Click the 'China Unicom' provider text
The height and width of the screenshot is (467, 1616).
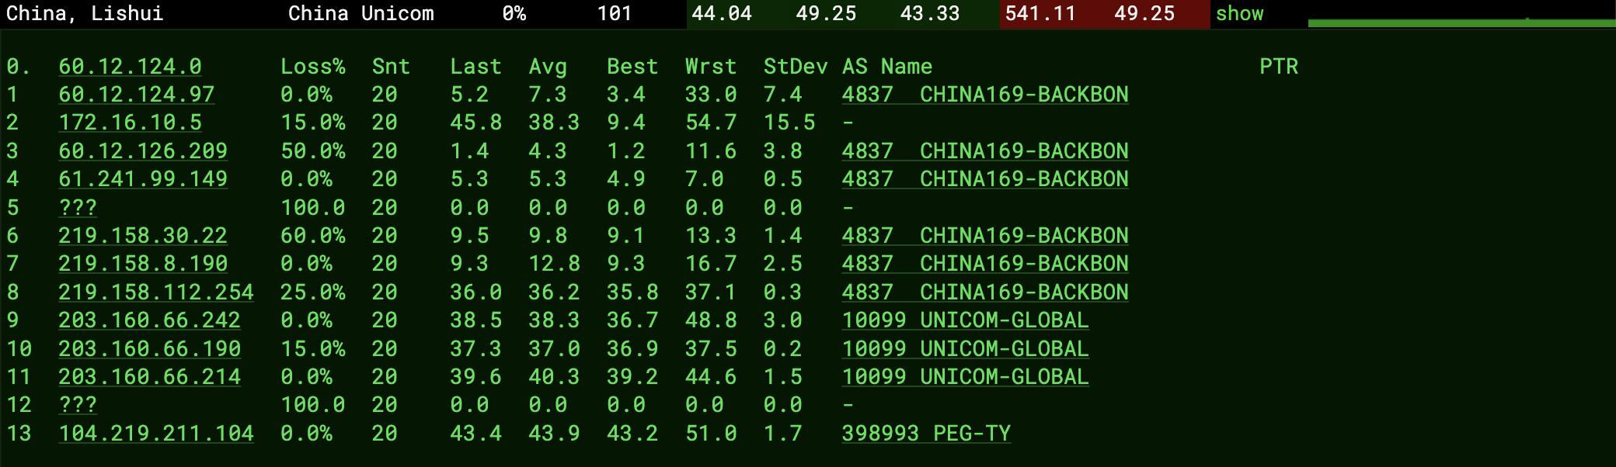coord(361,13)
